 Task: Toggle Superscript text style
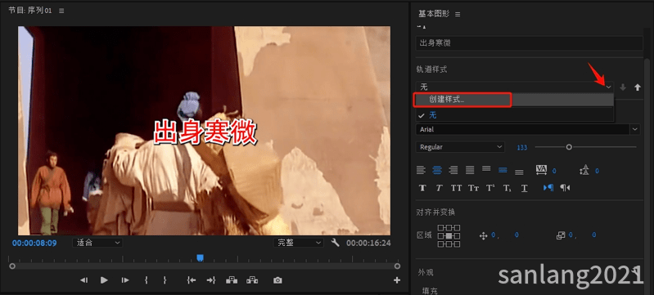490,188
